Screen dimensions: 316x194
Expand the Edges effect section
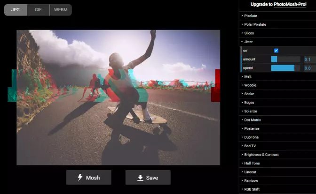click(277, 103)
